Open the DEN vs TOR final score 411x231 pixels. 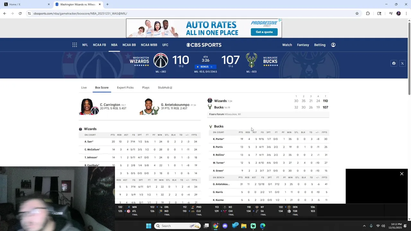(301, 210)
